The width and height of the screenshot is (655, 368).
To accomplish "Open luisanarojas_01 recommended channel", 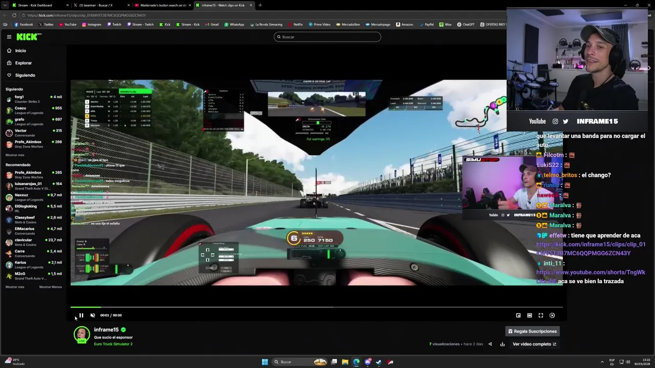I will (x=34, y=186).
